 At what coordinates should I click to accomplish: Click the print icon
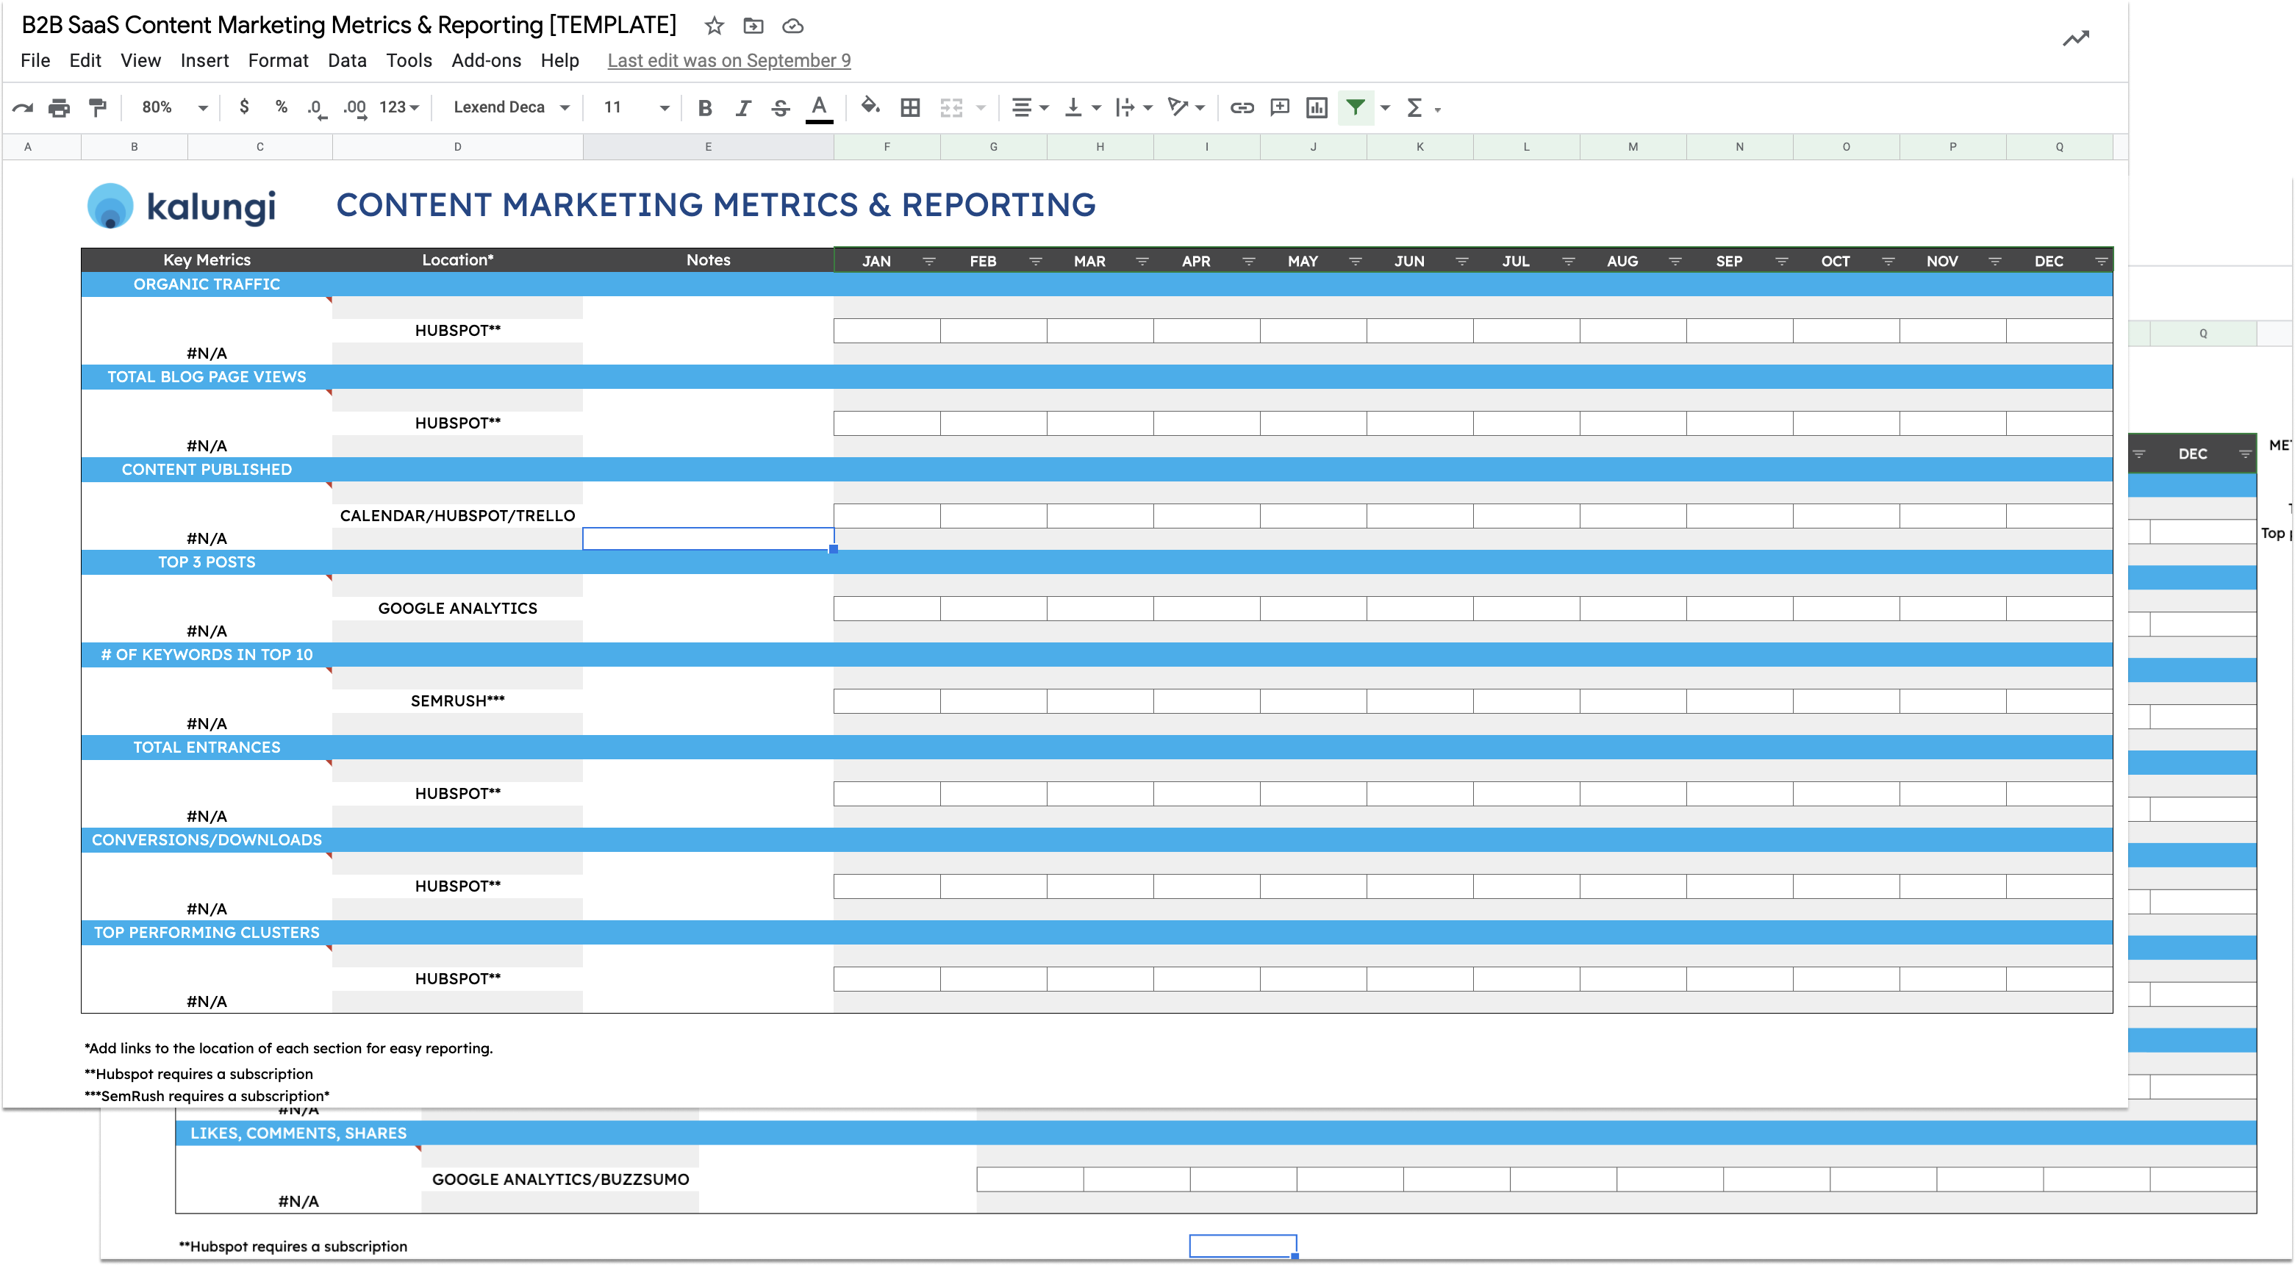(59, 108)
